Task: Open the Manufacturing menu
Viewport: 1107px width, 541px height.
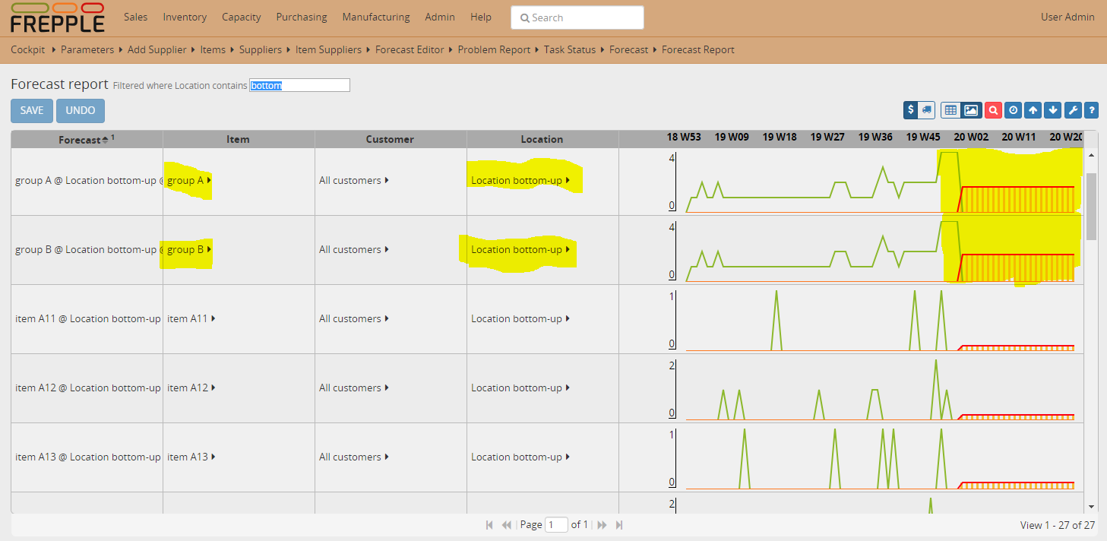Action: 375,17
